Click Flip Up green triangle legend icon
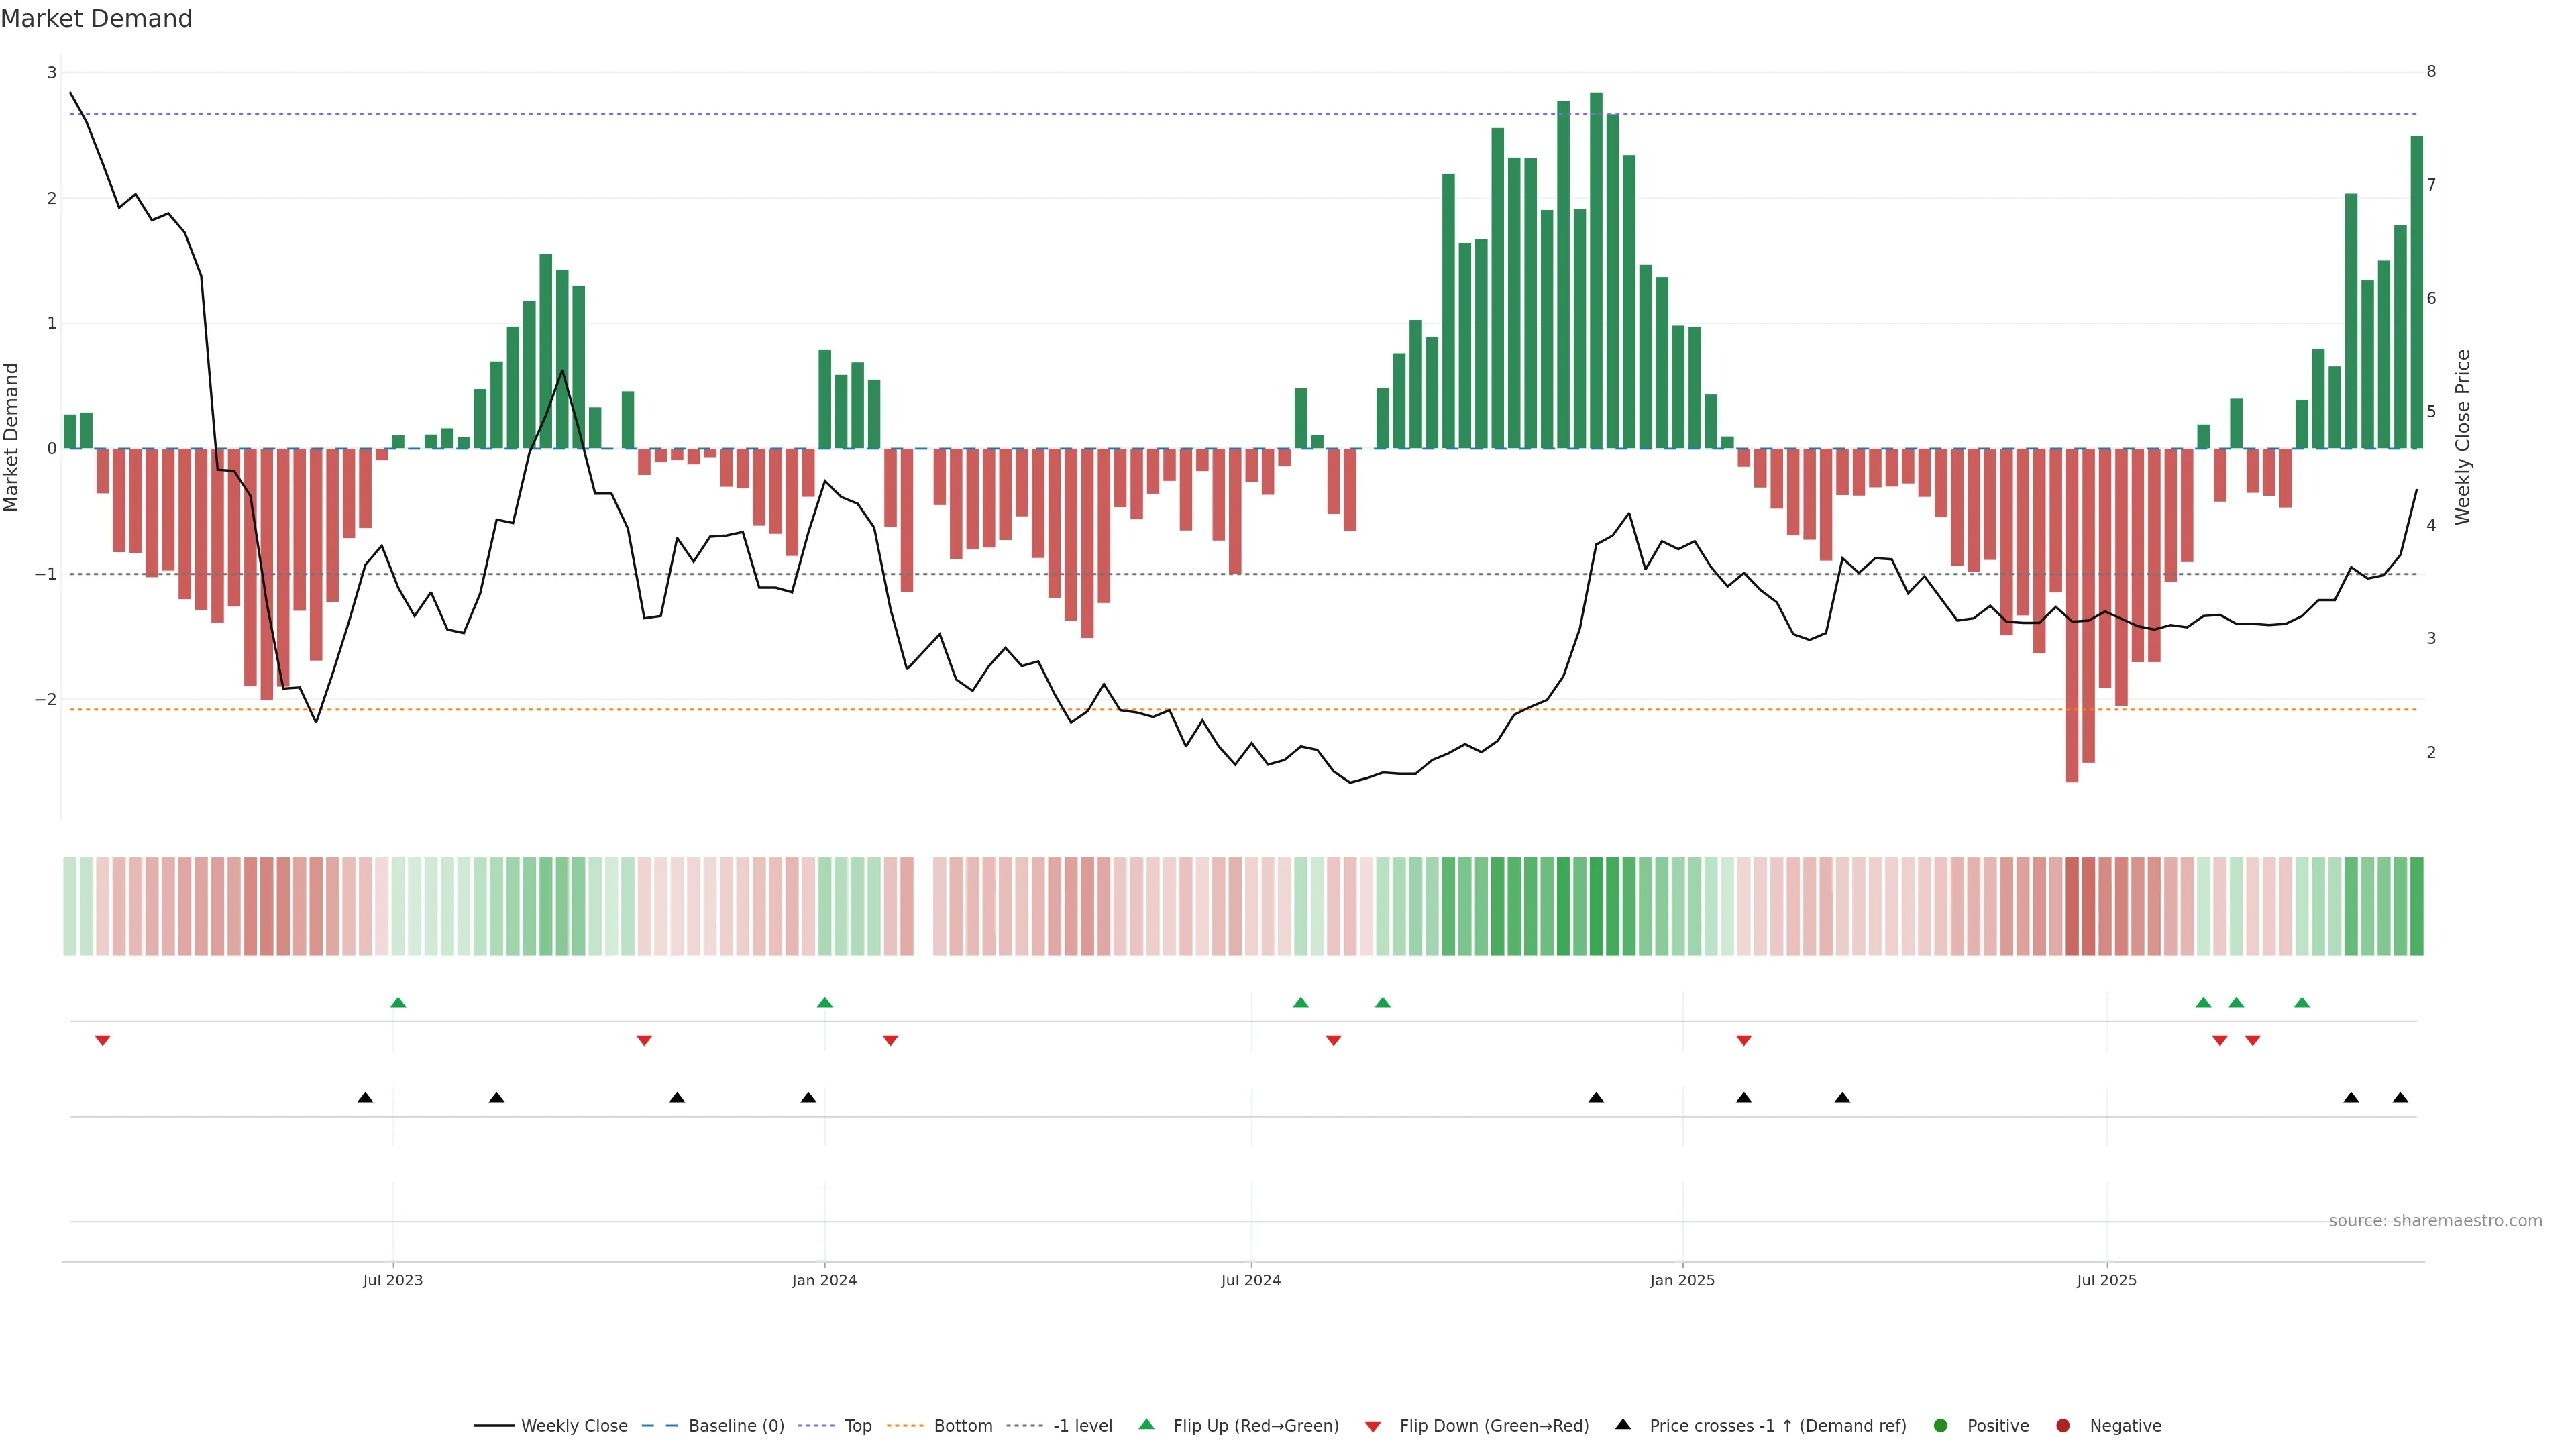Image resolution: width=2576 pixels, height=1449 pixels. coord(1147,1425)
